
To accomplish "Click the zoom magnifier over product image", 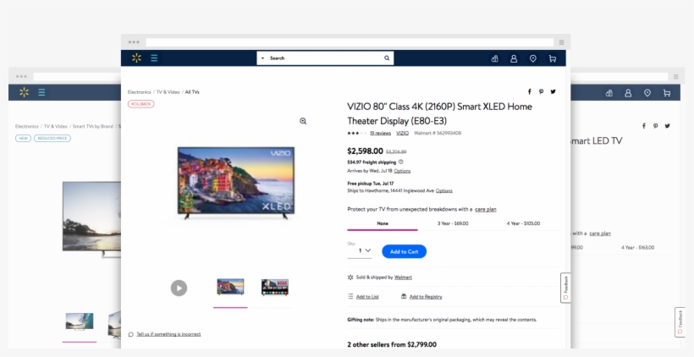I will pyautogui.click(x=303, y=121).
